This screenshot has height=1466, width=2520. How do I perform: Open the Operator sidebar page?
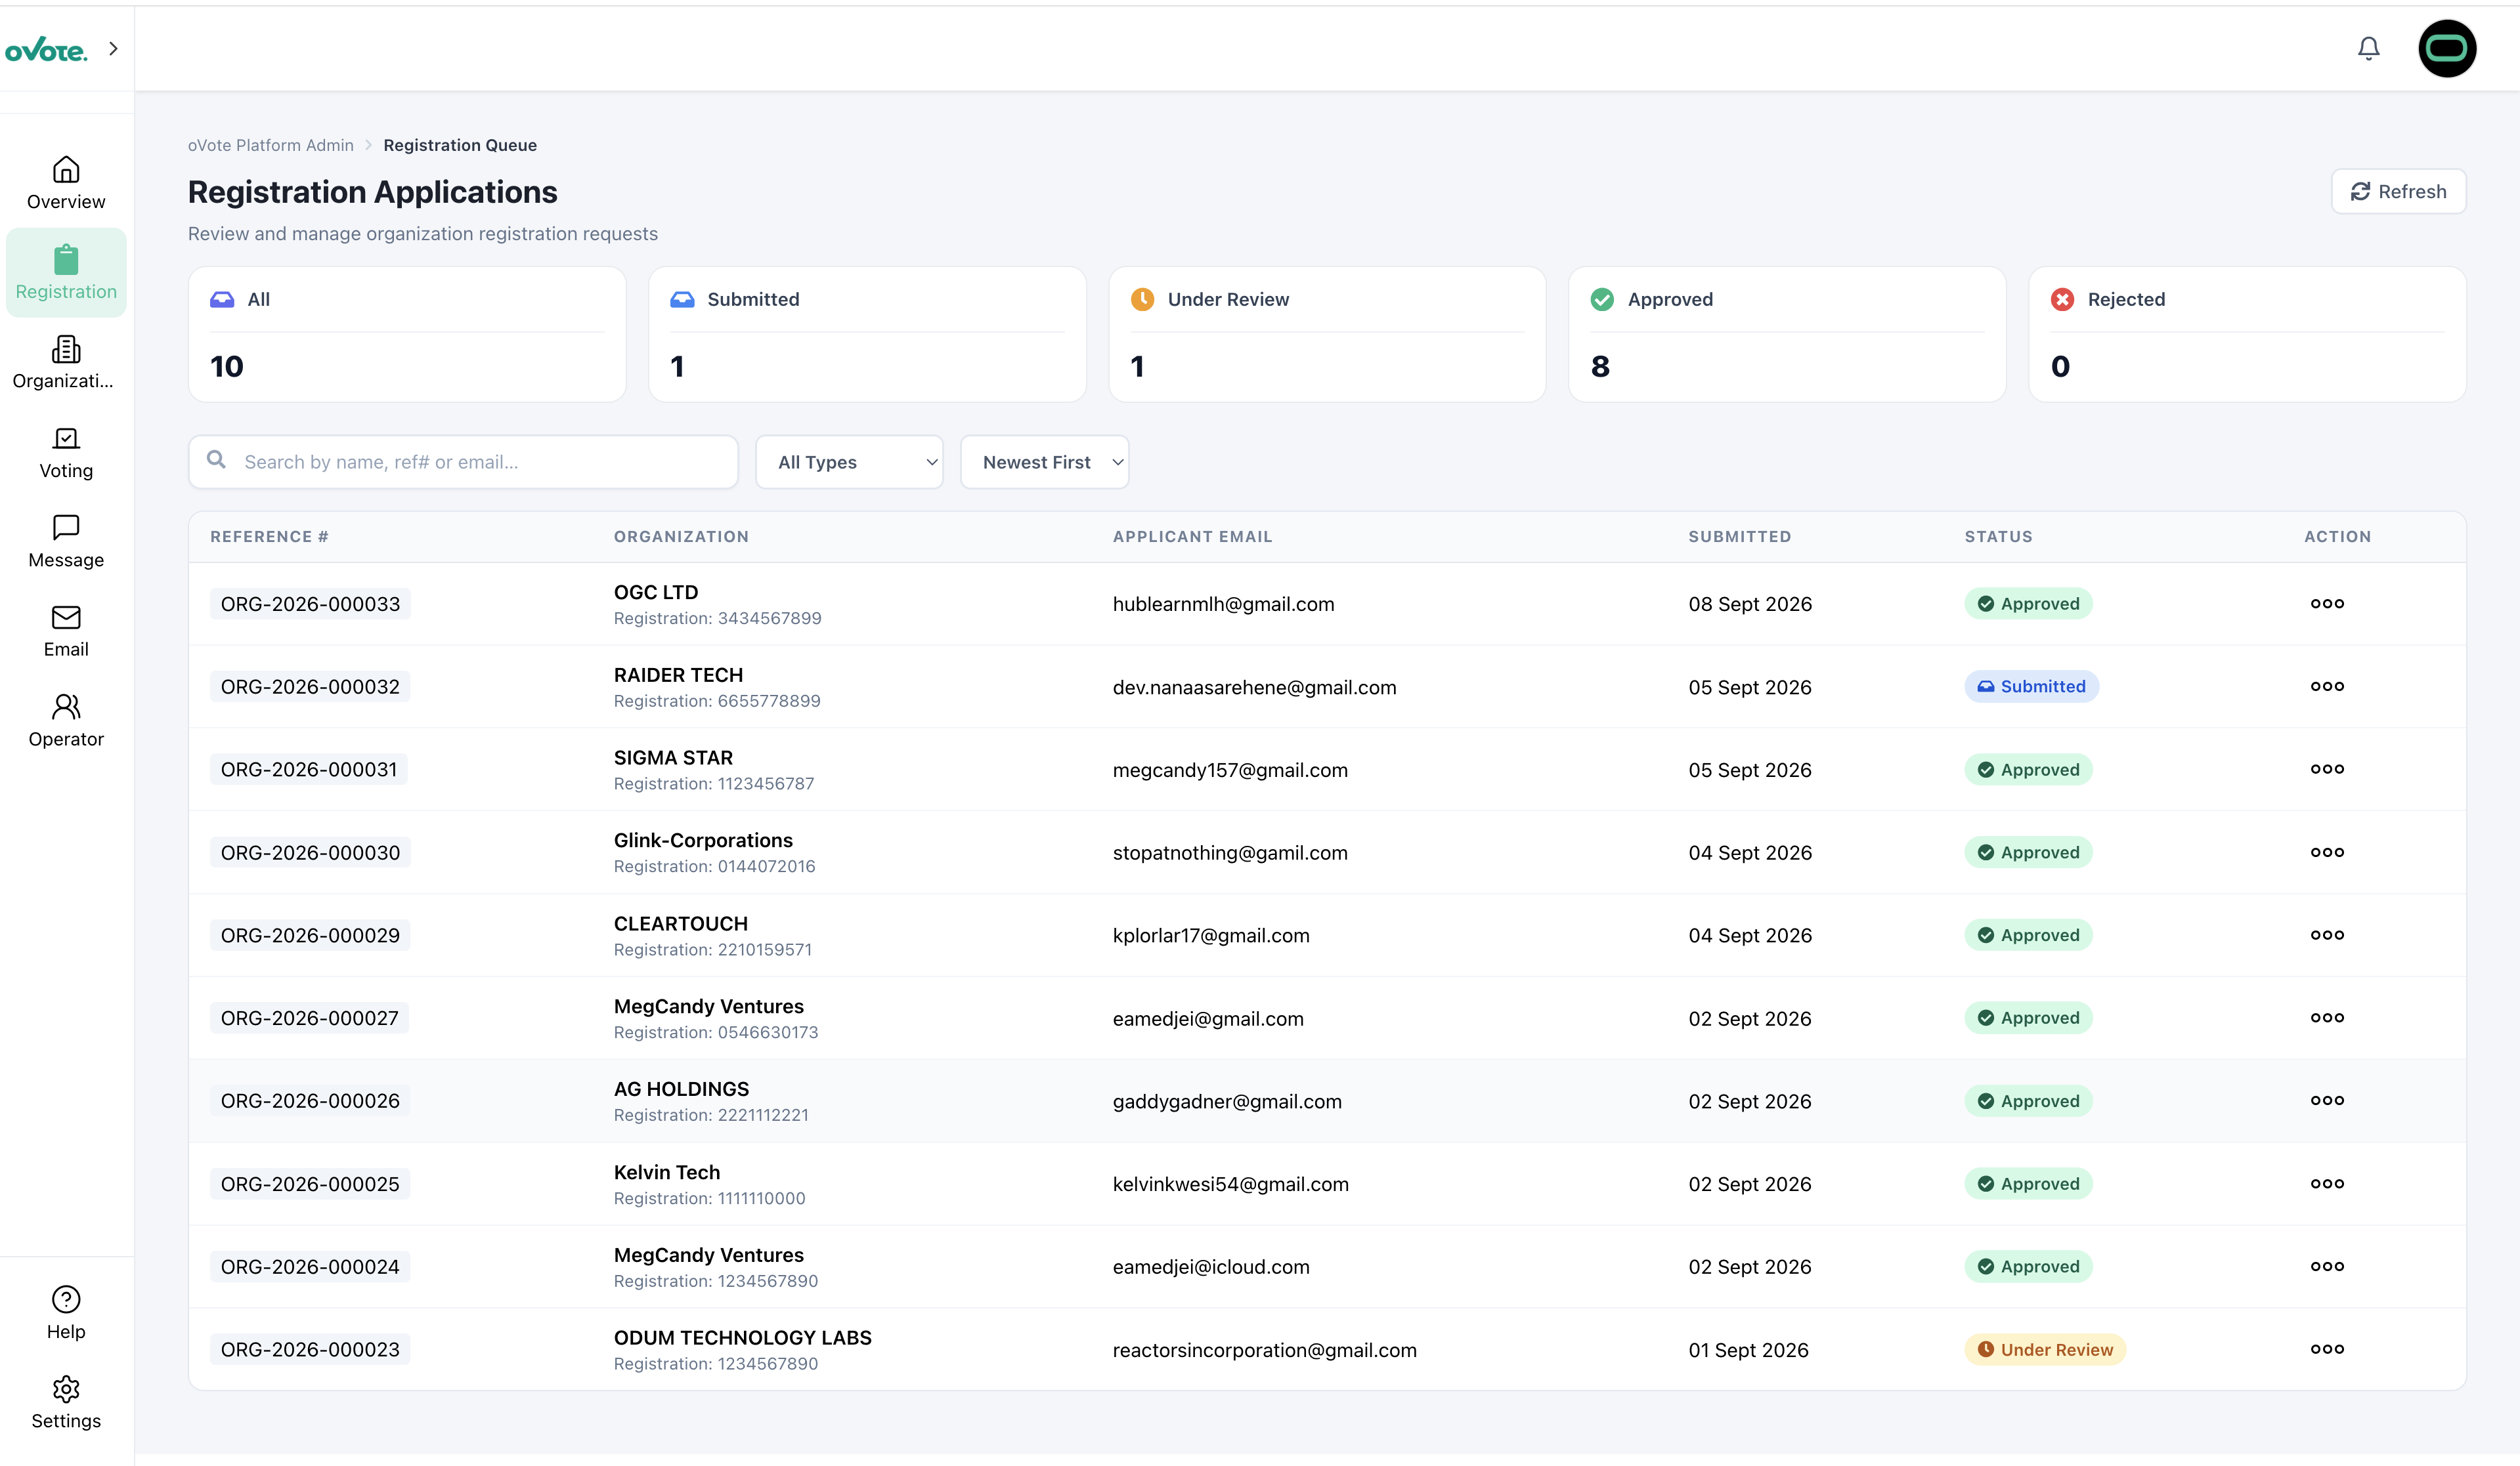[66, 721]
